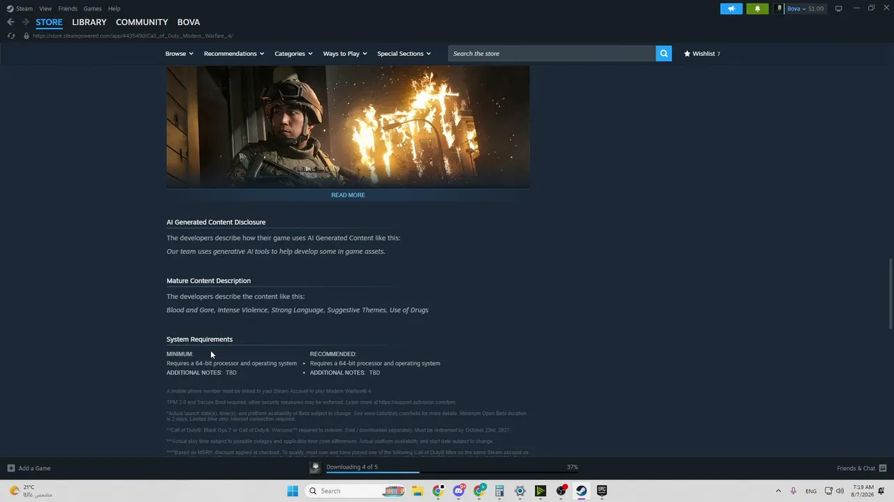
Task: Click READ MORE under the description image
Action: (x=348, y=195)
